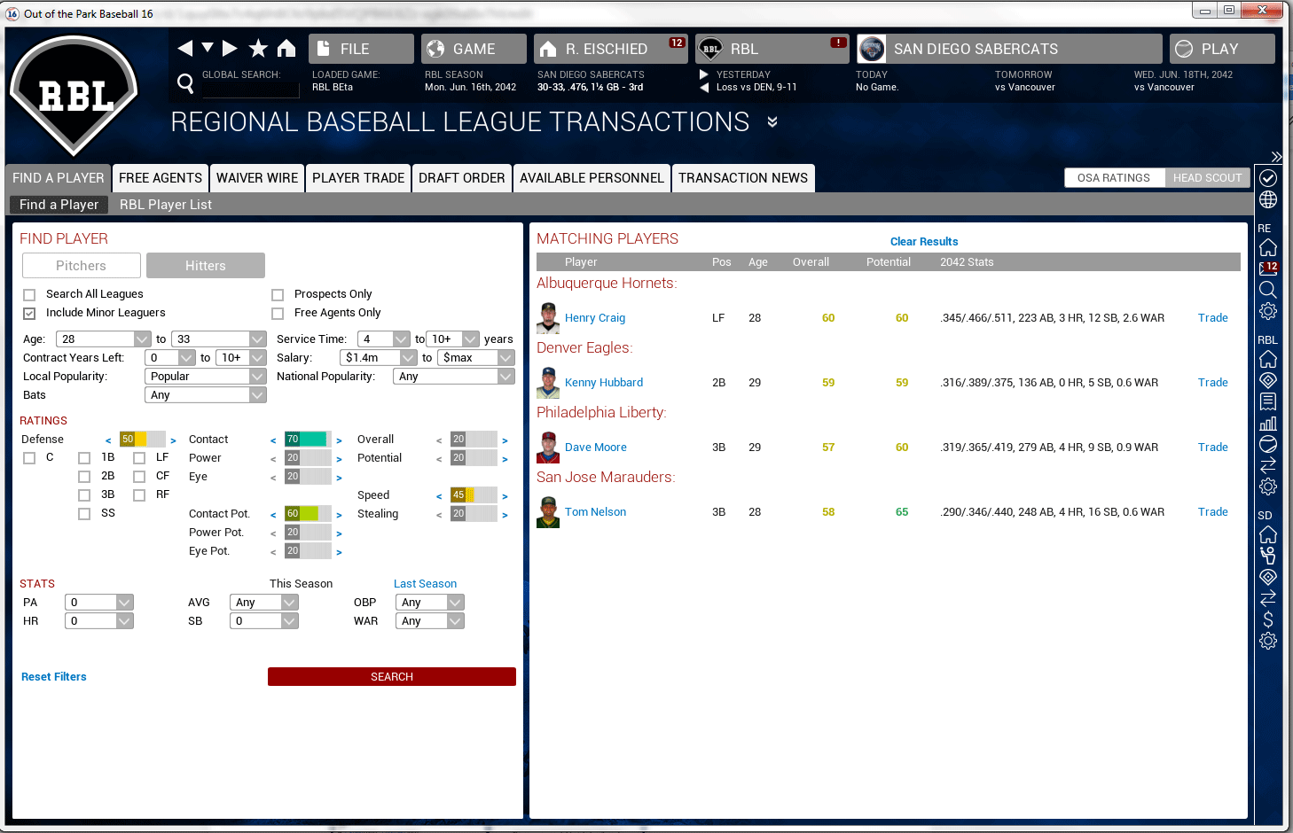Viewport: 1293px width, 833px height.
Task: Click the RE search magnifier sidebar icon
Action: [x=1268, y=290]
